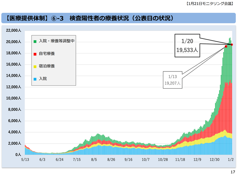The width and height of the screenshot is (237, 177).
Task: Click the 11/18 x-axis date label
Action: point(180,160)
